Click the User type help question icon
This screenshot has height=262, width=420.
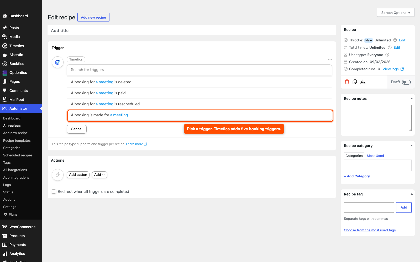click(387, 55)
